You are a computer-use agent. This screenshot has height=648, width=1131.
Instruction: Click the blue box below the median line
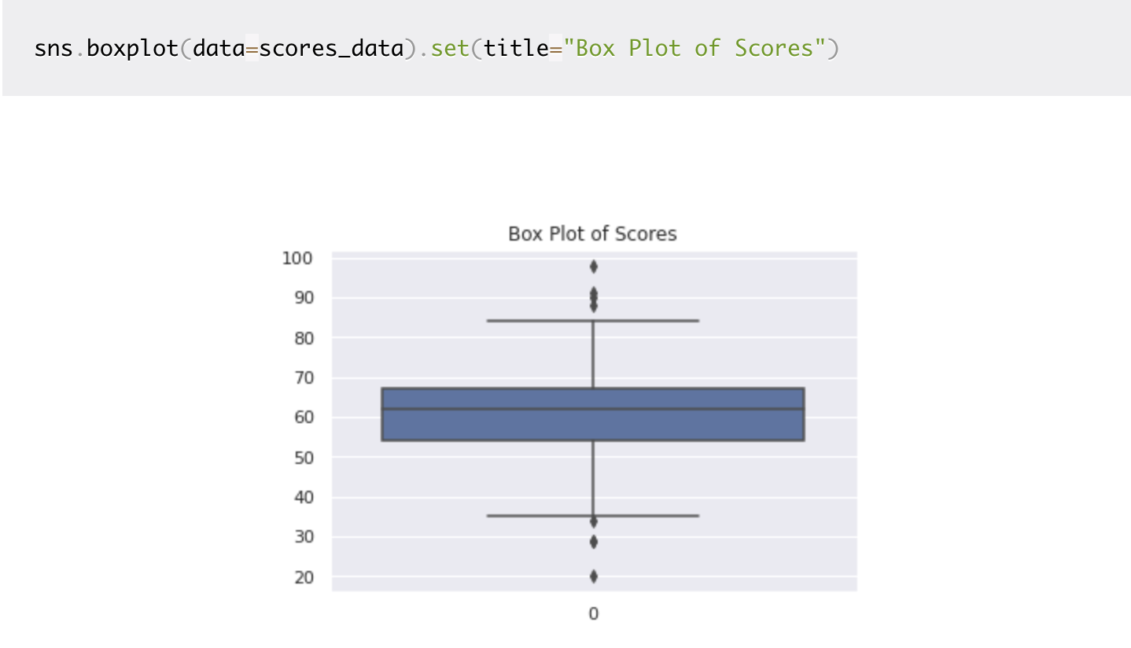(488, 425)
